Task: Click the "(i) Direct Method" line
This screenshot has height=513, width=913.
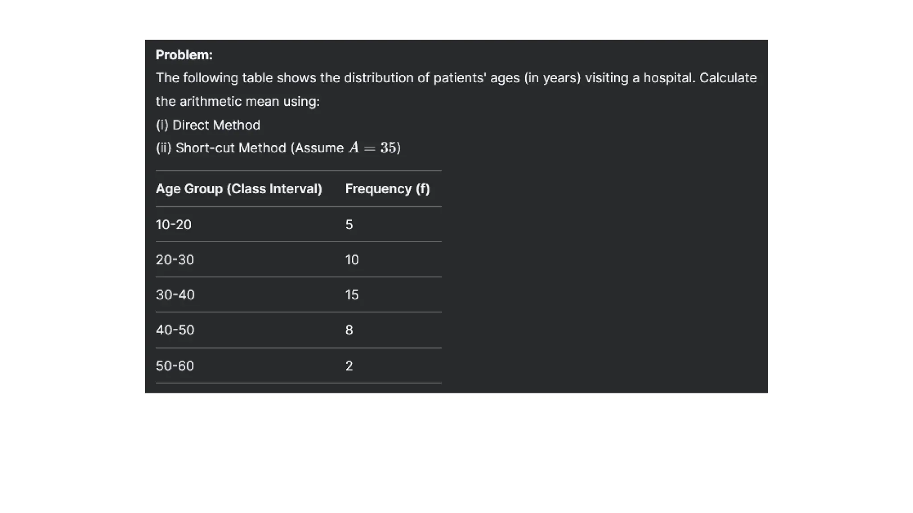Action: click(x=208, y=125)
